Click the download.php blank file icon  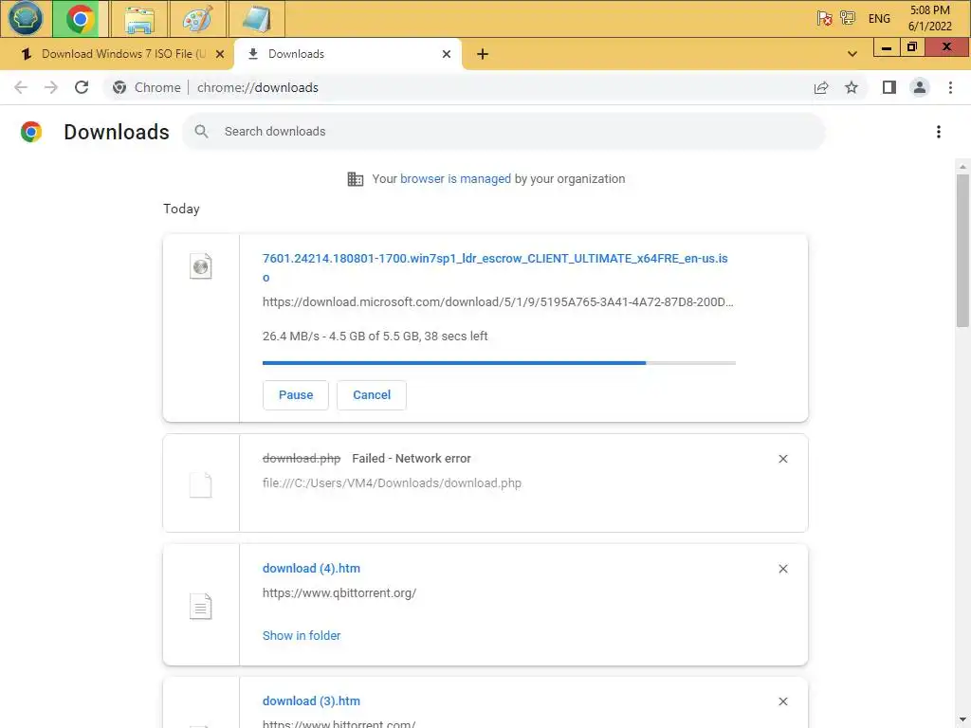[201, 484]
